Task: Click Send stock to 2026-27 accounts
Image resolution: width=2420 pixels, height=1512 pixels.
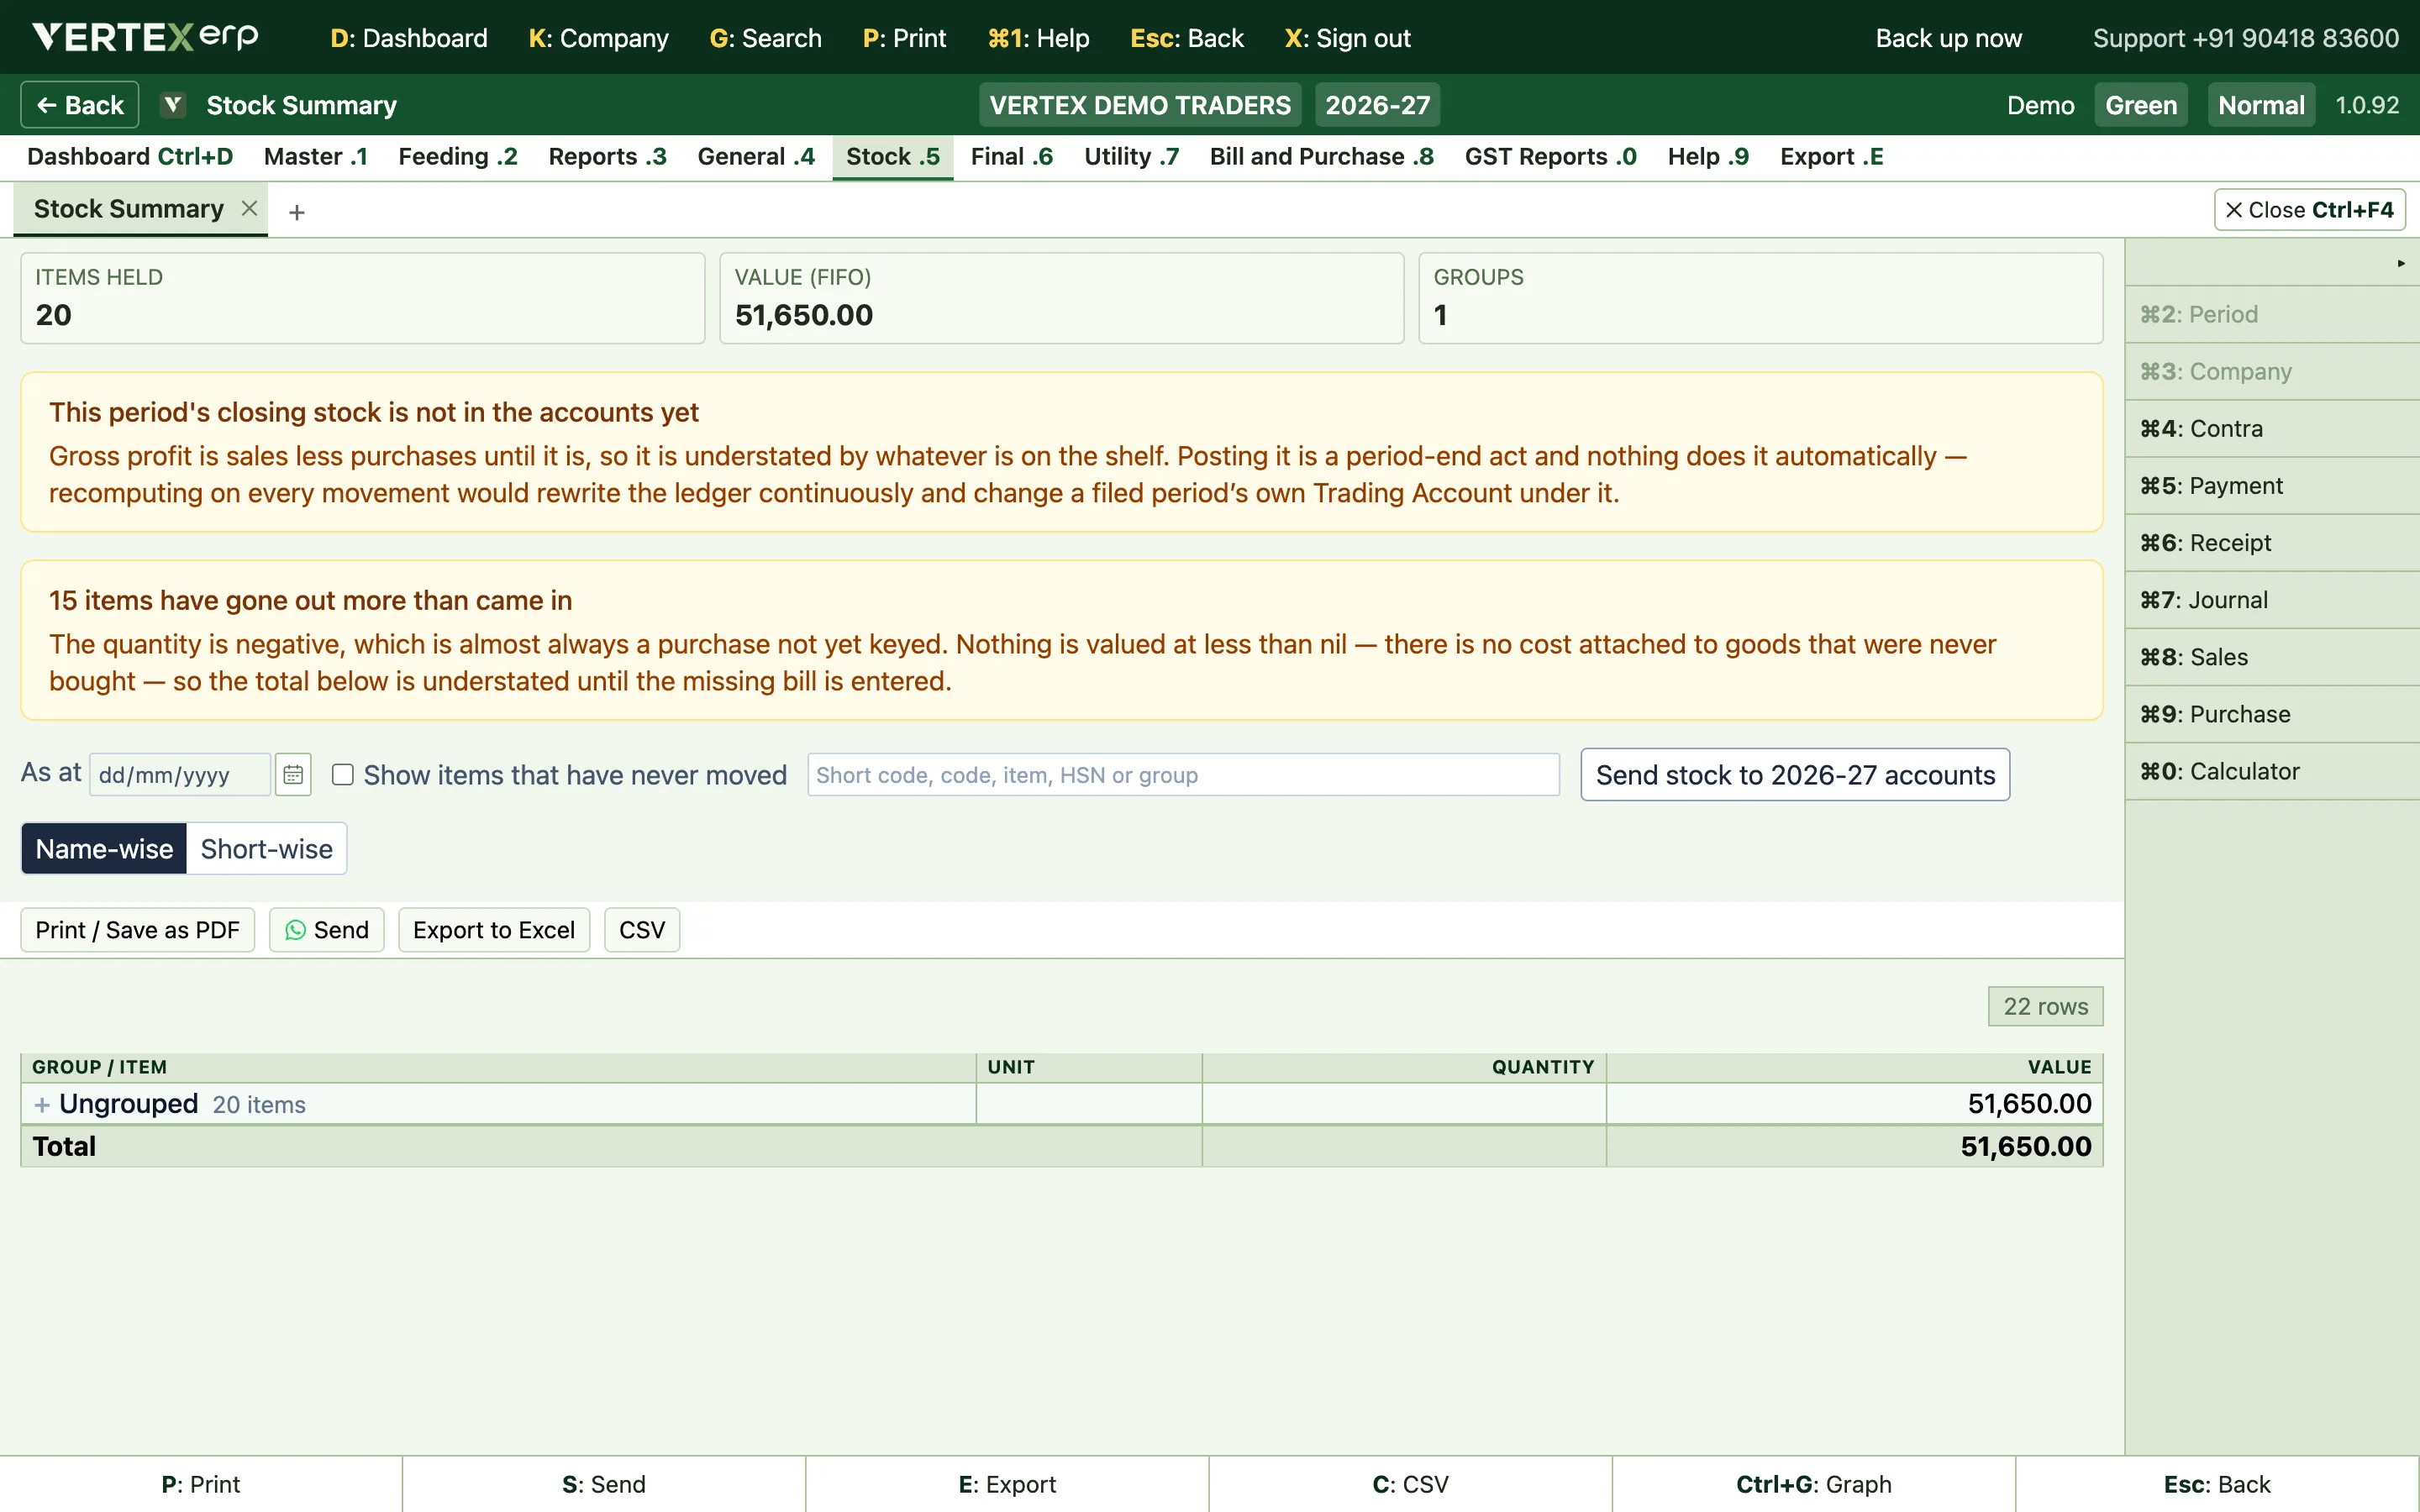Action: (1795, 775)
